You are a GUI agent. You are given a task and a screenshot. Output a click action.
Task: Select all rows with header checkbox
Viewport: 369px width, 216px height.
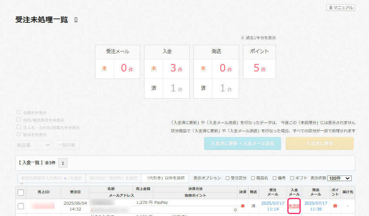(21, 192)
